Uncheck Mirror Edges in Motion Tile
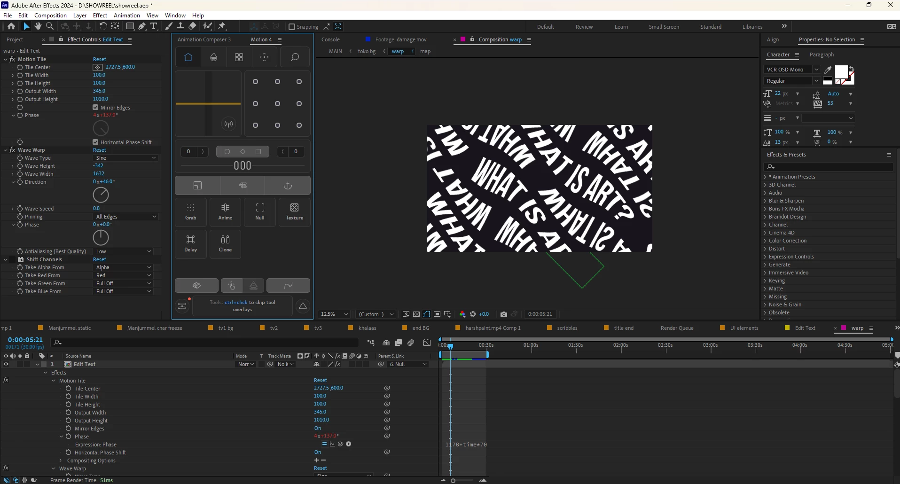 96,107
